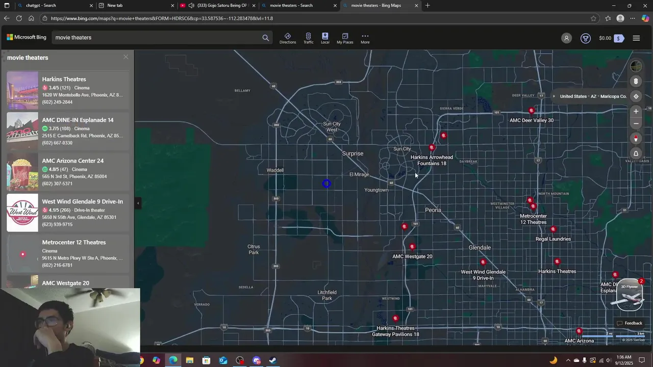Click the search magnifier icon
The width and height of the screenshot is (653, 367).
click(265, 38)
